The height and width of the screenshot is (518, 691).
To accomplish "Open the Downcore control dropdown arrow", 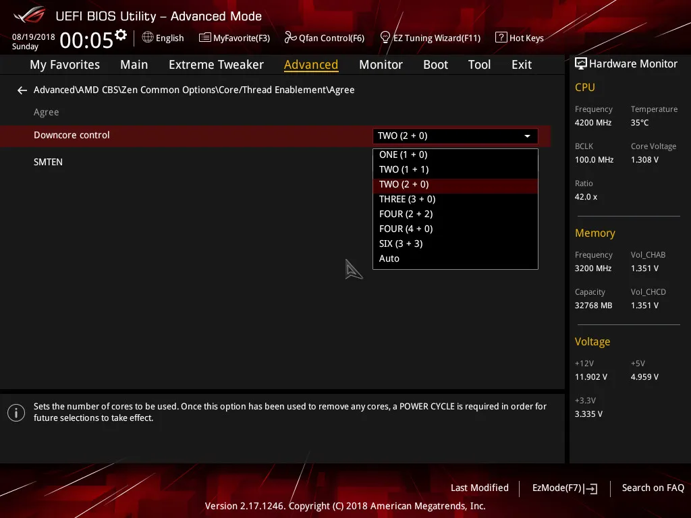I will [x=527, y=136].
